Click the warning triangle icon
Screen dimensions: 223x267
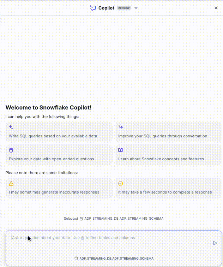pos(11,183)
